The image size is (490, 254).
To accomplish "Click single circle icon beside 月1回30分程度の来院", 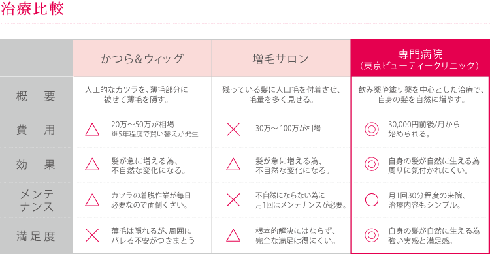I will [x=372, y=200].
